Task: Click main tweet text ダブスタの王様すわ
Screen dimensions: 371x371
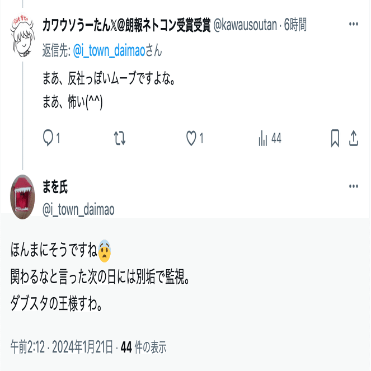Action: click(57, 304)
